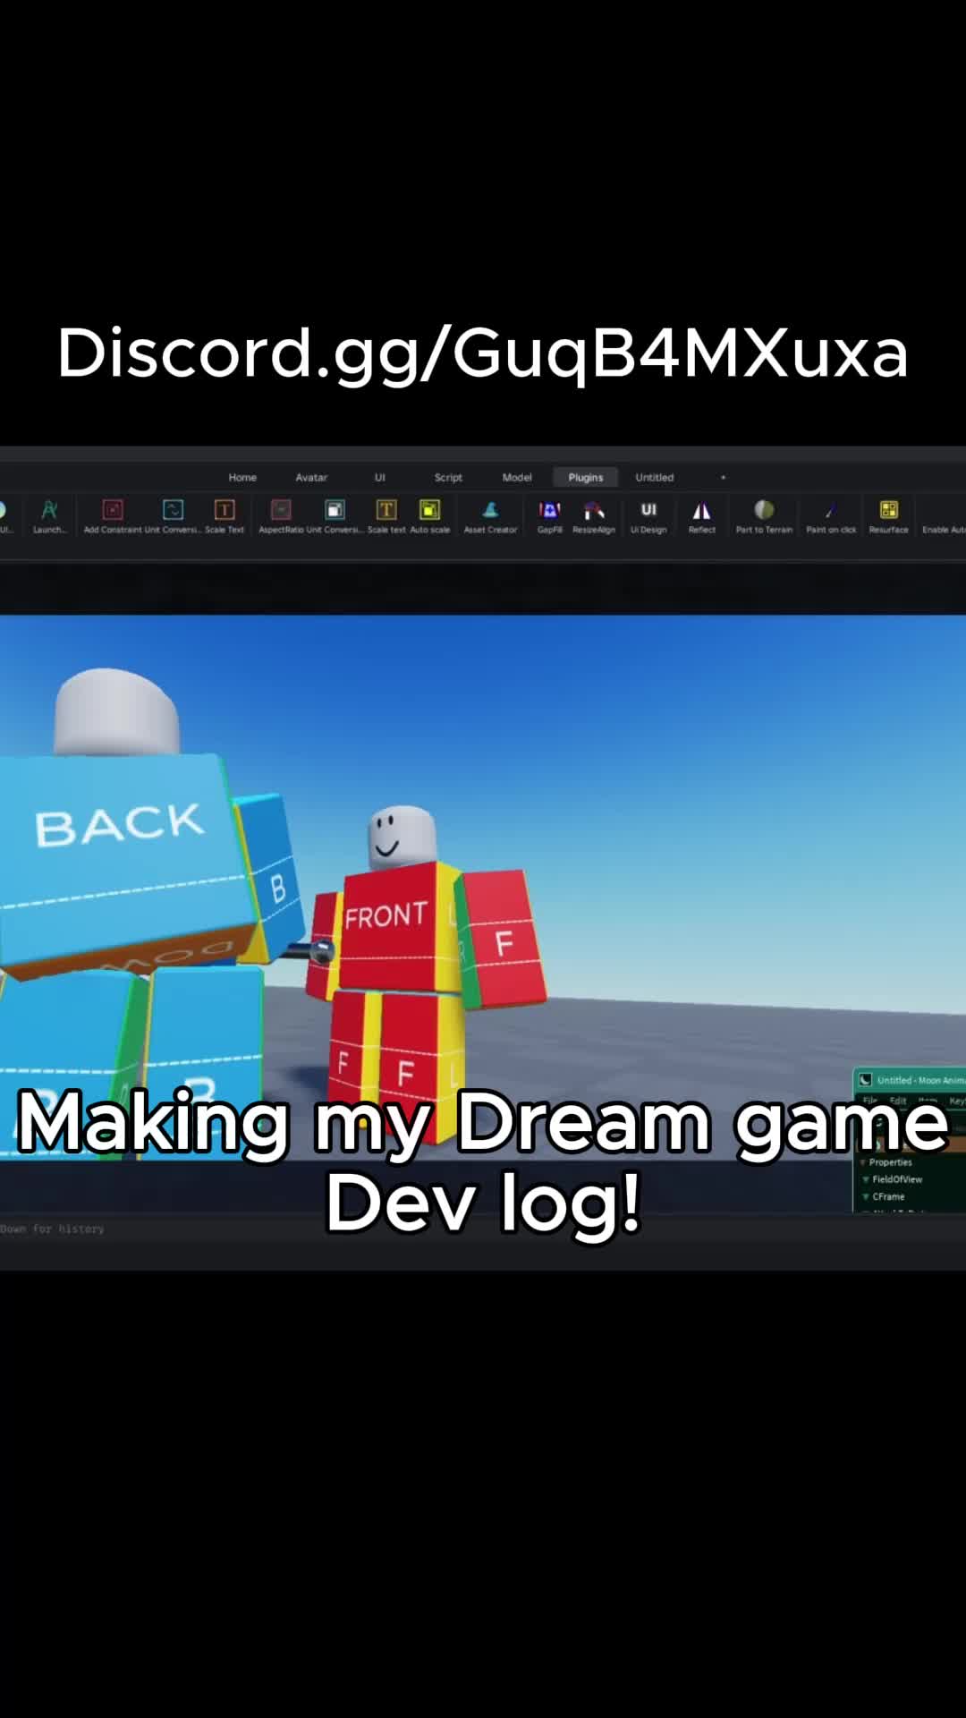Open the Untitled tab
This screenshot has width=966, height=1718.
tap(655, 478)
